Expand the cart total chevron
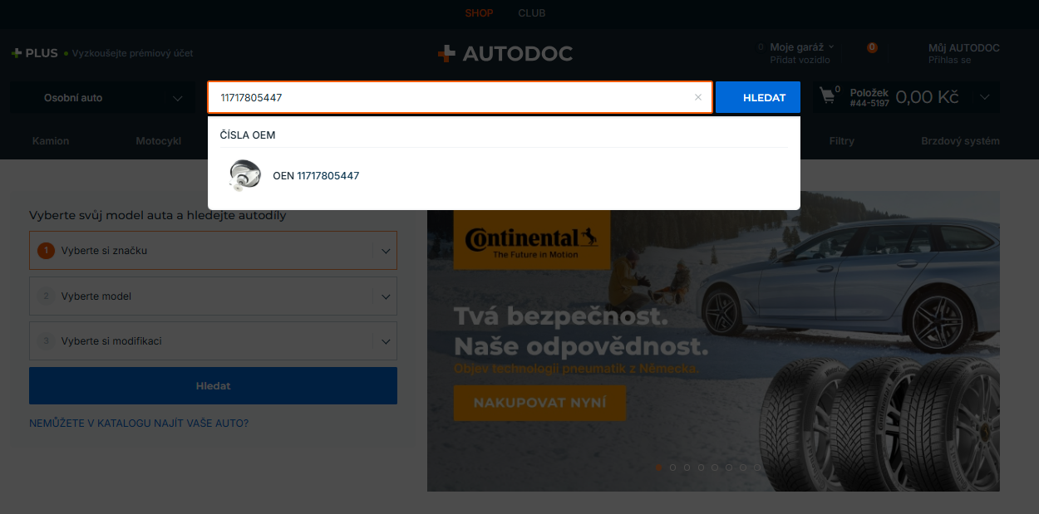 click(x=985, y=97)
